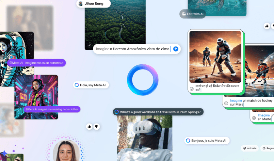Click emoji icon beside hockey sur Mars prompt
The width and height of the screenshot is (274, 161).
click(x=226, y=103)
